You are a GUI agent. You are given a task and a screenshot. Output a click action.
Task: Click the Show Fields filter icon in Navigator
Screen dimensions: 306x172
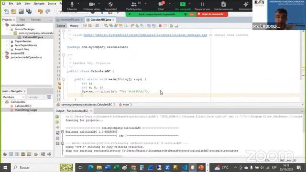click(11, 154)
